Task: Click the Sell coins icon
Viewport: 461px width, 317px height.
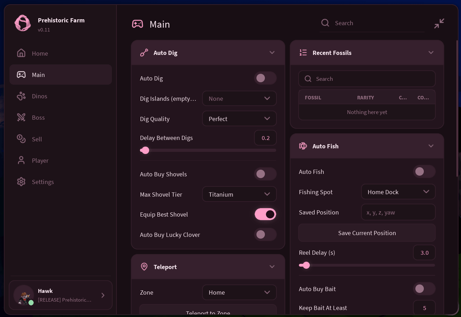Action: pyautogui.click(x=21, y=139)
